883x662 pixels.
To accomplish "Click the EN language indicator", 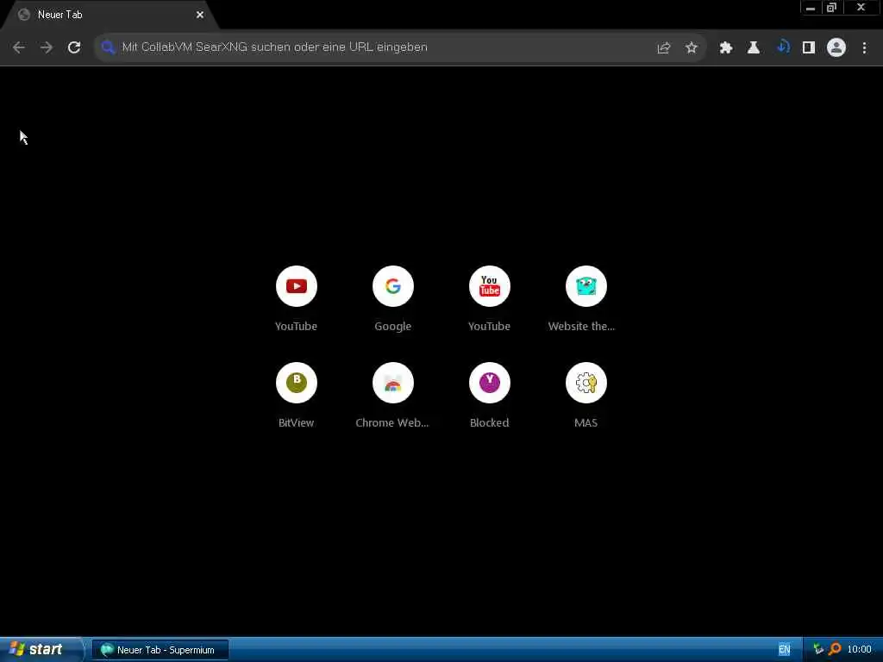I will click(x=784, y=650).
